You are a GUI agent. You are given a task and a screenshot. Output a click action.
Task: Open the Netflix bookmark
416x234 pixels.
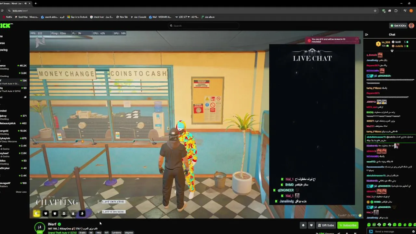(7, 17)
